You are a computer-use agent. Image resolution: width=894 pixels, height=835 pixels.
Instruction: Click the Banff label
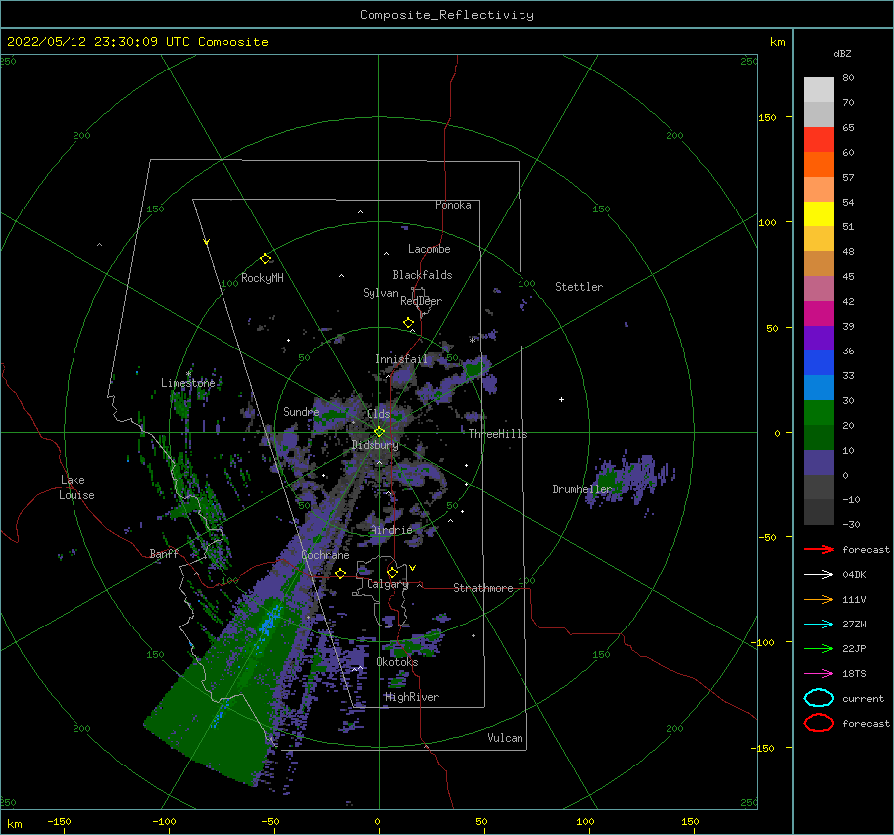click(x=164, y=553)
